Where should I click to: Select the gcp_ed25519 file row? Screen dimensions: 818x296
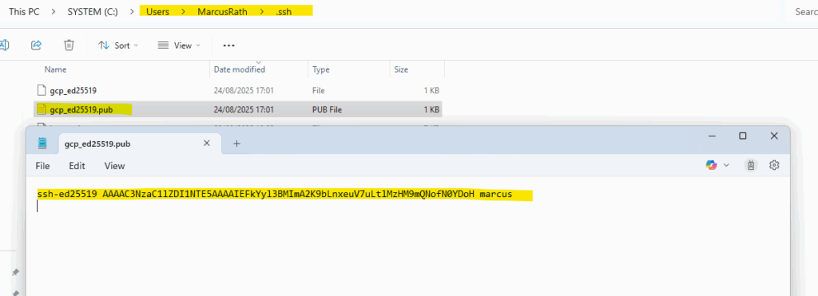click(x=238, y=90)
